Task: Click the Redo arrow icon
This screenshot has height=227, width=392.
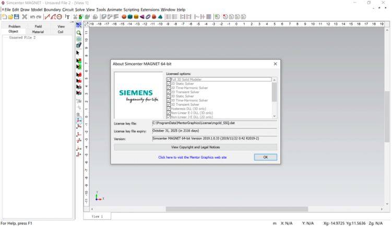Action: pos(39,17)
